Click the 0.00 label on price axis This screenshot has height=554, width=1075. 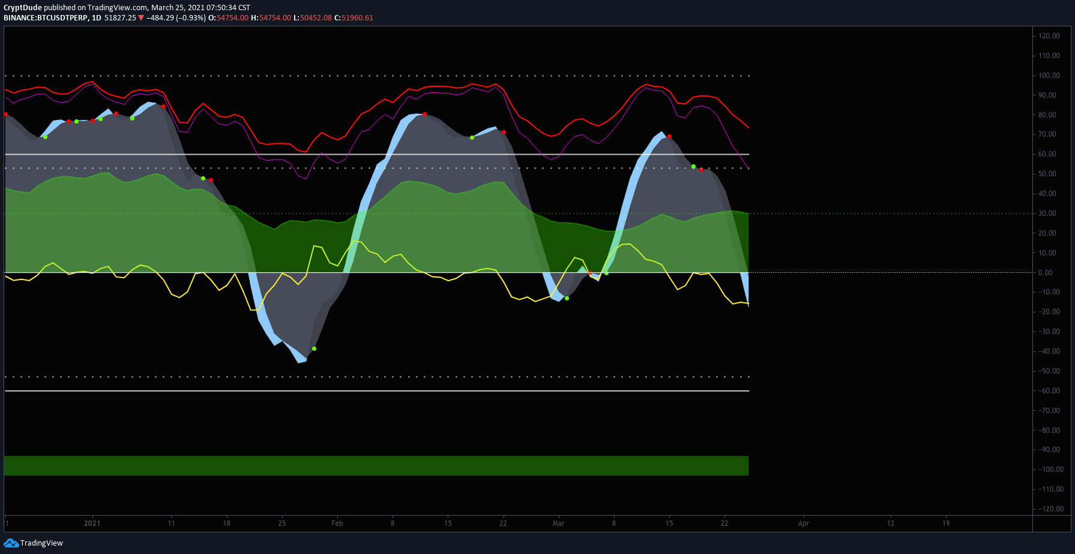pyautogui.click(x=1046, y=273)
